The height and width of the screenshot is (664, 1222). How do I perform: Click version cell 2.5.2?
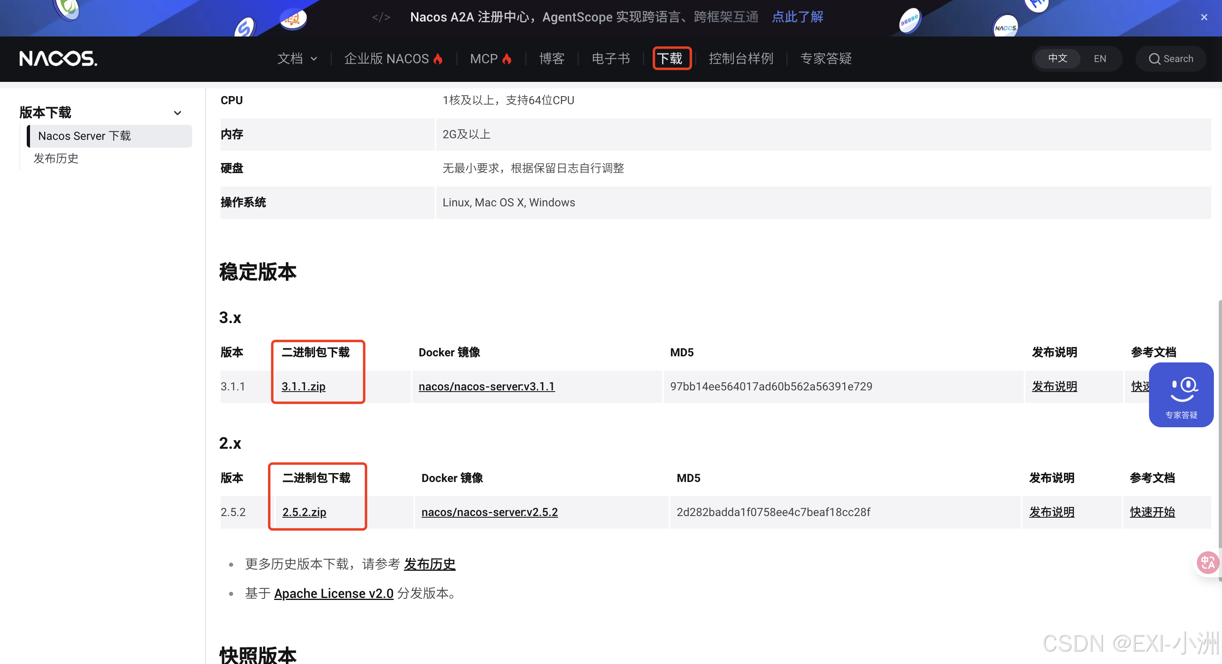coord(233,512)
